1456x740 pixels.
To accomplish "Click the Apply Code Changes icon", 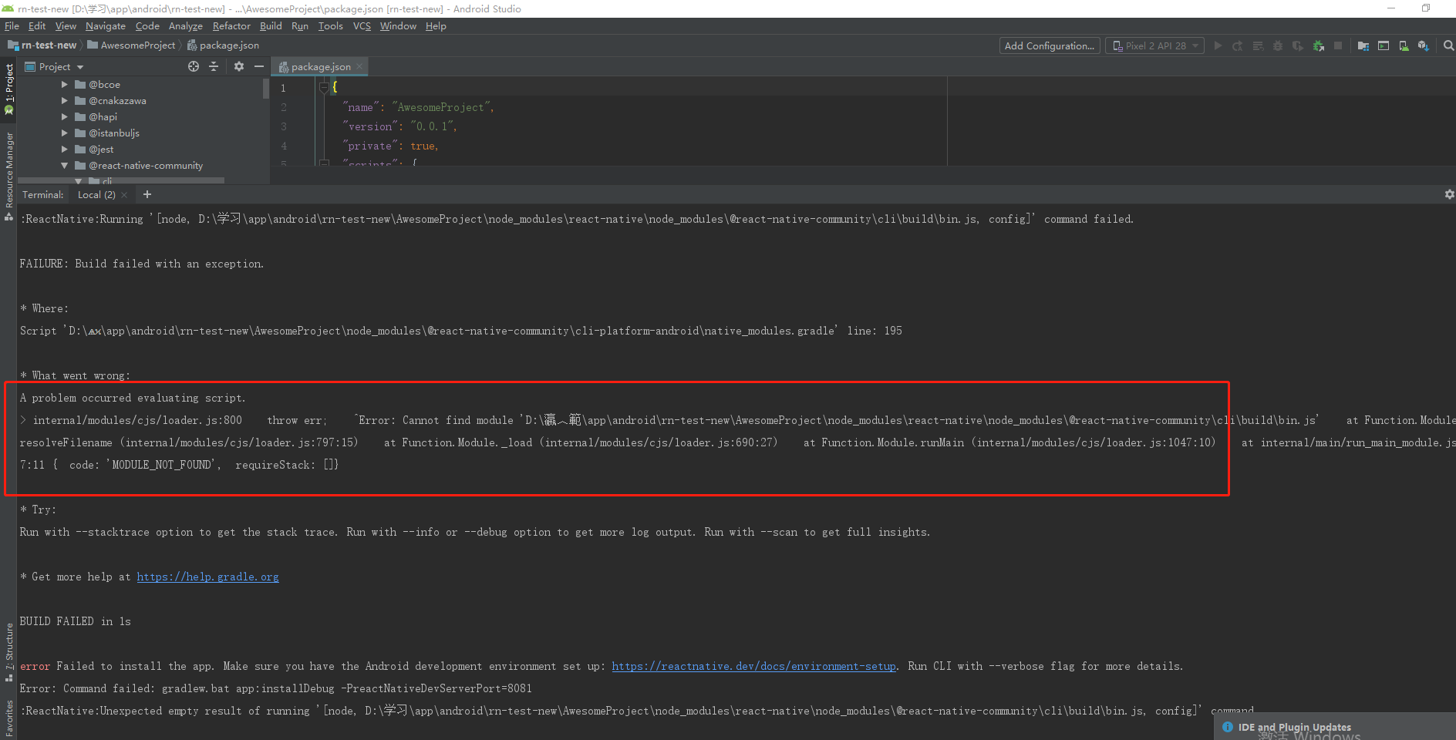I will (1258, 45).
